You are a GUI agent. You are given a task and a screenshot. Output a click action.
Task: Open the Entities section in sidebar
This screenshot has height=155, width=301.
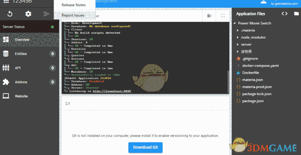point(29,54)
